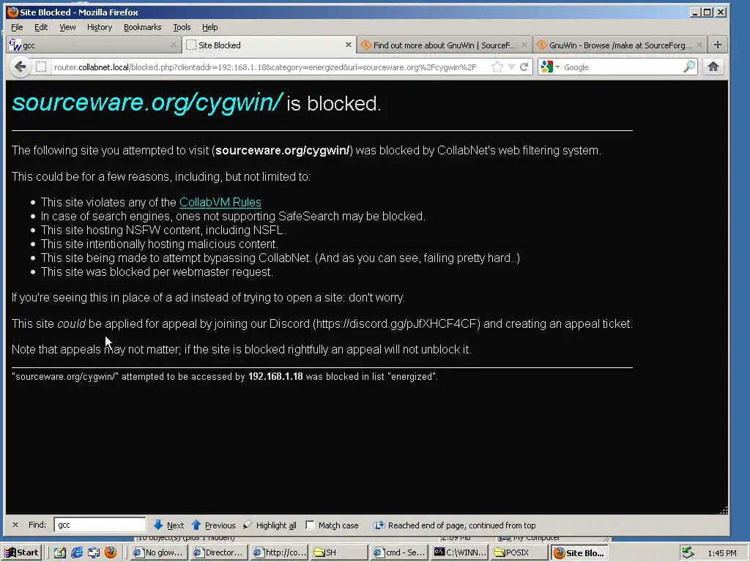Screen dimensions: 750x562
Task: Reload the page with the refresh icon
Action: click(x=524, y=67)
